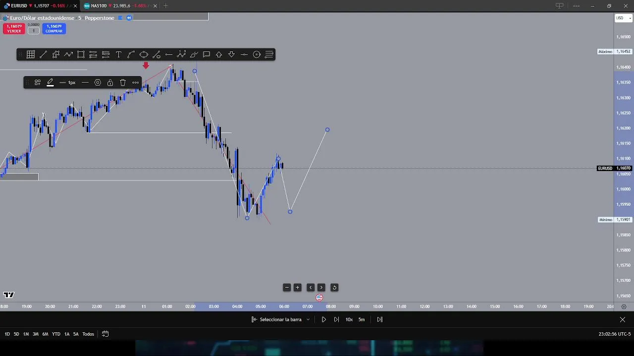Click the replay rewind icon beside the symbol title
This screenshot has height=356, width=634.
[x=129, y=18]
